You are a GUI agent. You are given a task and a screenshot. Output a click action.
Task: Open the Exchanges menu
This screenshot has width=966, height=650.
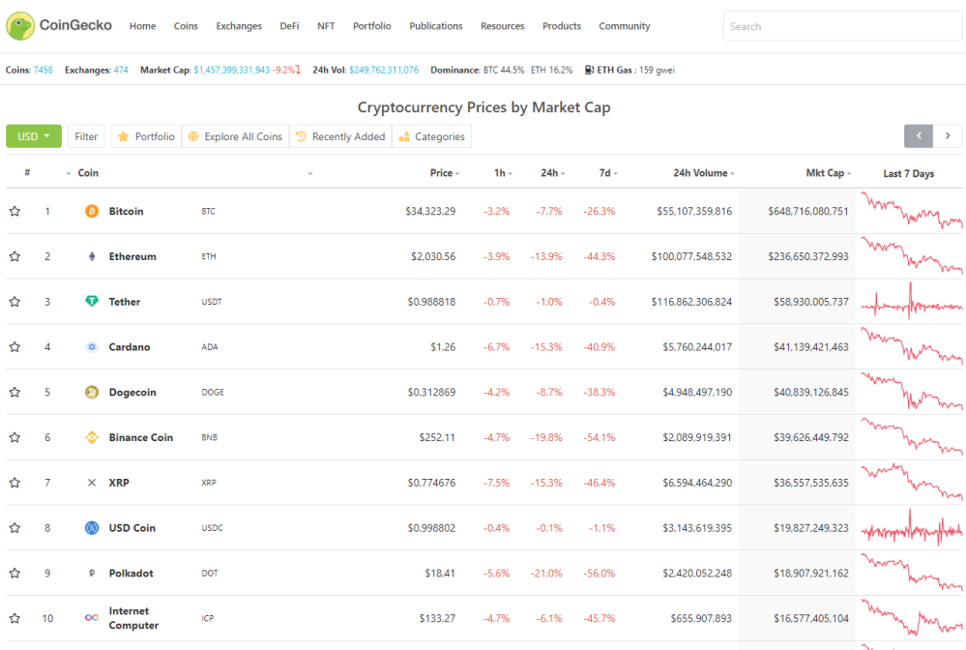click(239, 26)
